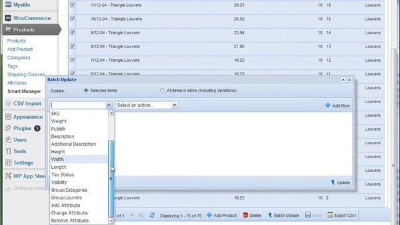Click the Export CSV table icon
This screenshot has width=400, height=225.
[x=331, y=215]
